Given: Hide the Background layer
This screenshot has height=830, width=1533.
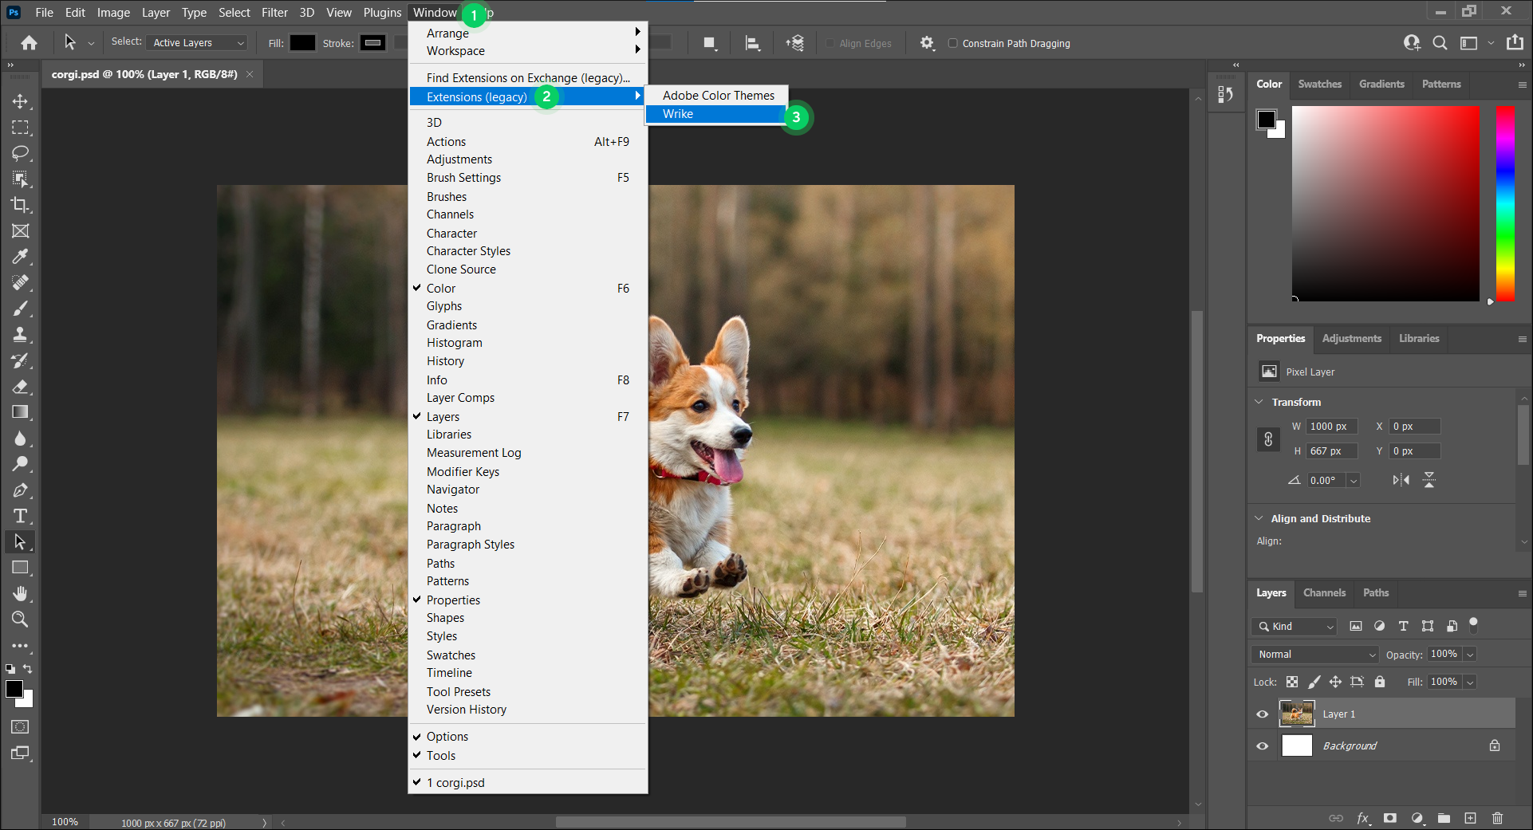Looking at the screenshot, I should tap(1263, 746).
